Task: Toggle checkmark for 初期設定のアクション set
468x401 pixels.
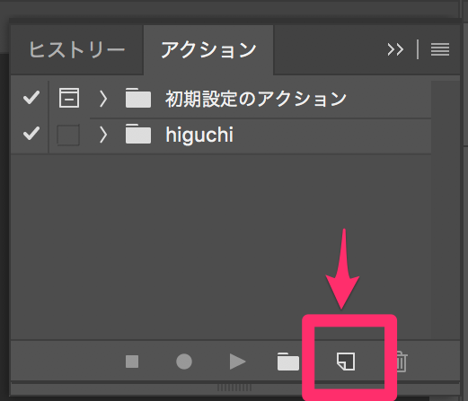Action: click(31, 98)
